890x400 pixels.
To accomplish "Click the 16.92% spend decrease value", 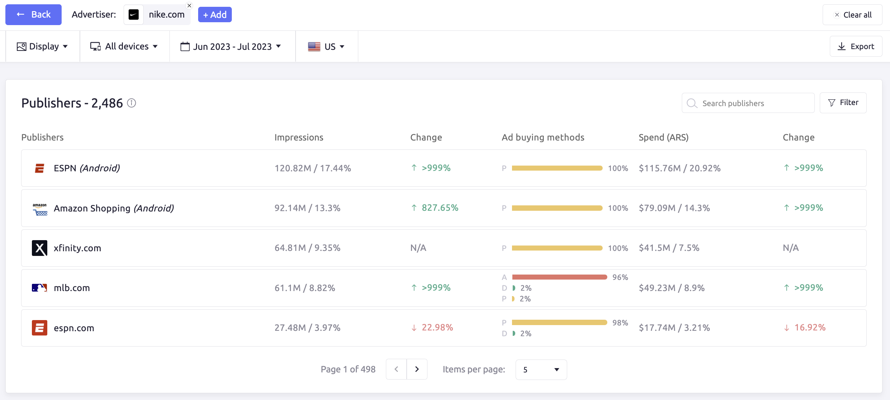I will tap(810, 328).
